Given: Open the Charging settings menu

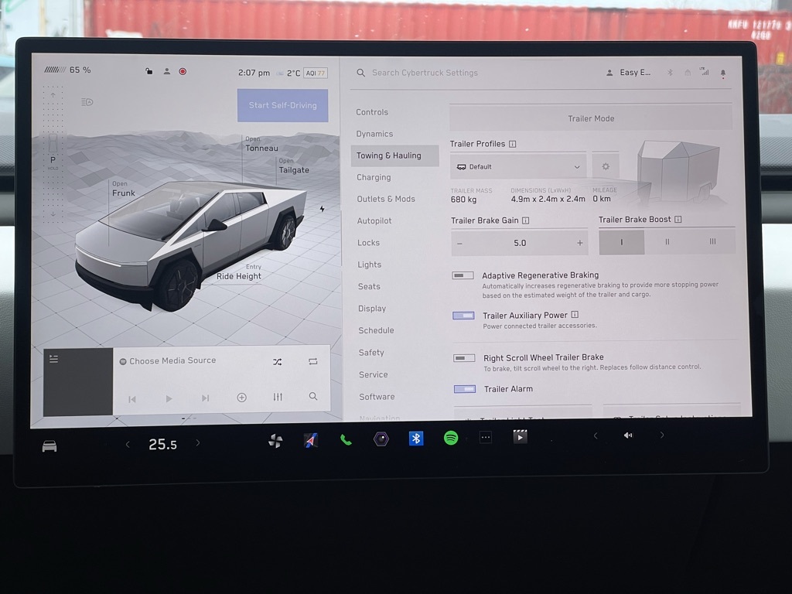Looking at the screenshot, I should pyautogui.click(x=374, y=177).
